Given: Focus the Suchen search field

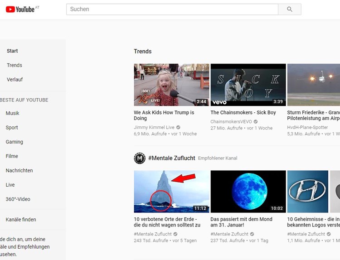Looking at the screenshot, I should click(172, 9).
